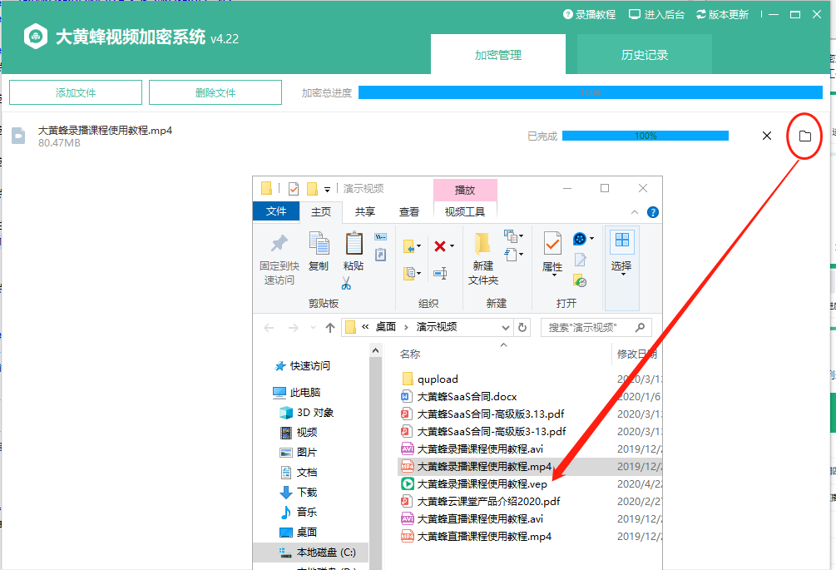Click the 100% encryption progress bar

tap(646, 135)
